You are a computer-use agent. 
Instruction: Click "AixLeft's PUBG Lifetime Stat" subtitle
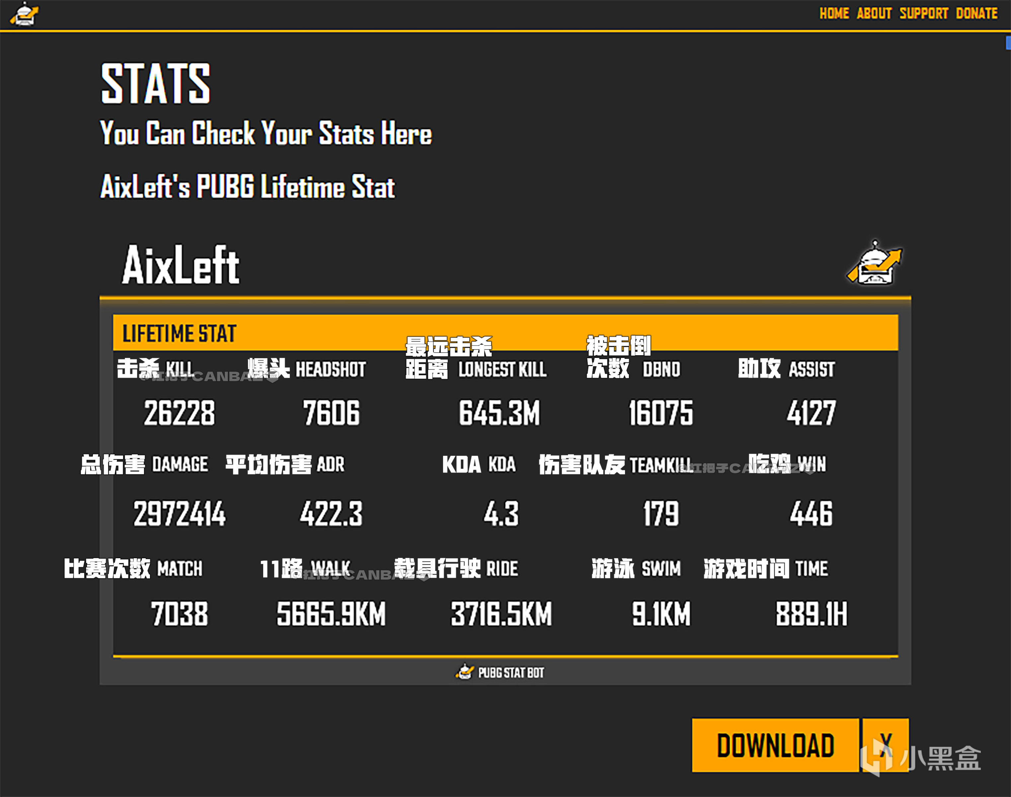click(248, 187)
